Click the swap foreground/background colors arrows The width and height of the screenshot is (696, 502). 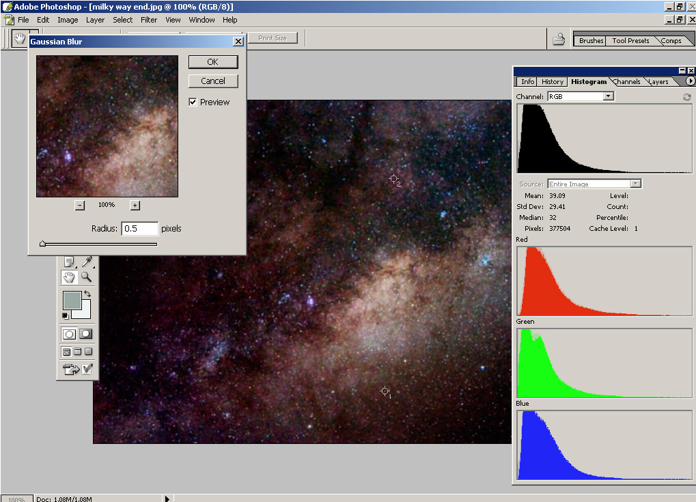click(x=87, y=294)
